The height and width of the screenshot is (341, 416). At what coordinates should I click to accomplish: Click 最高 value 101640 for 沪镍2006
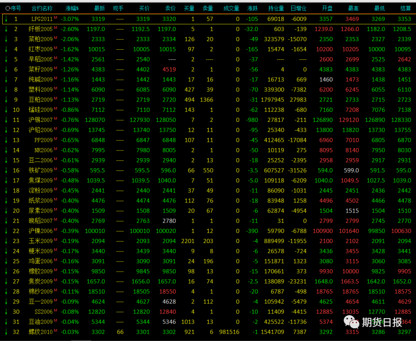coord(349,231)
